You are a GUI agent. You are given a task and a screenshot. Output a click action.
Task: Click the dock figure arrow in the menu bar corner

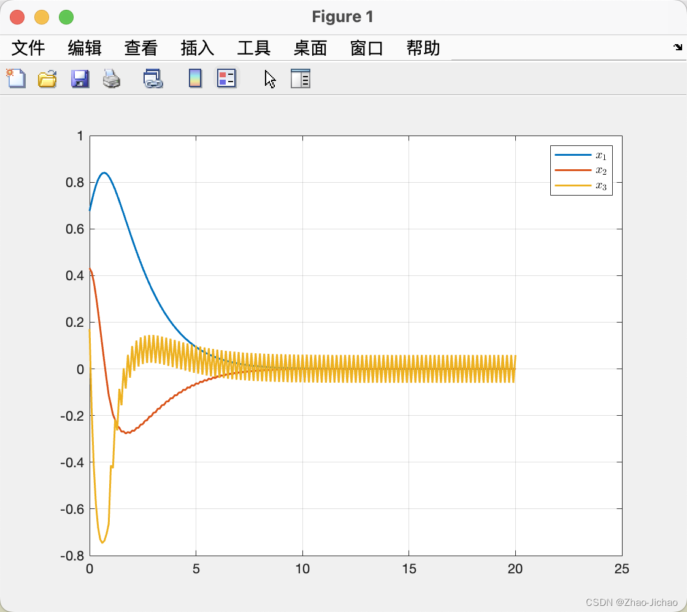click(678, 47)
